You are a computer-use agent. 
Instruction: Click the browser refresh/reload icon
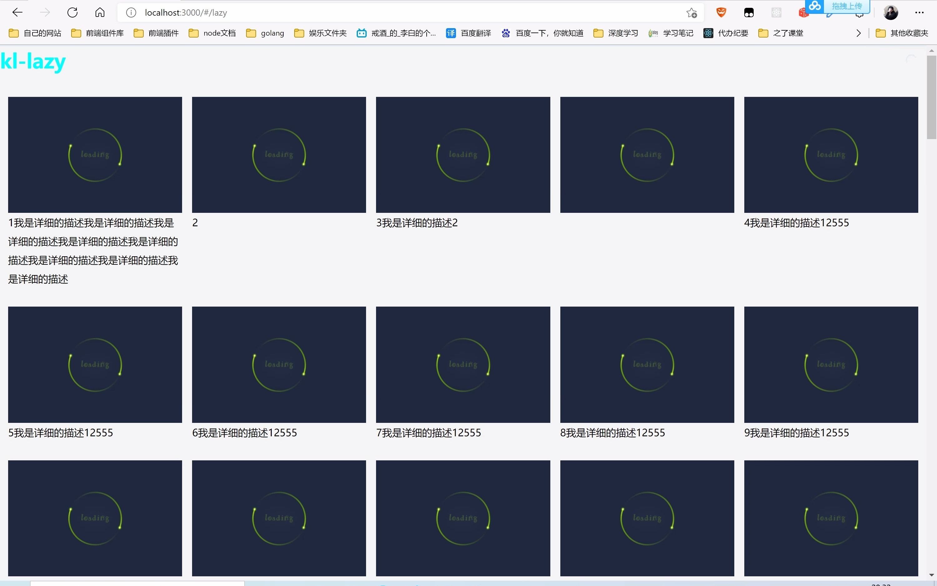[73, 12]
